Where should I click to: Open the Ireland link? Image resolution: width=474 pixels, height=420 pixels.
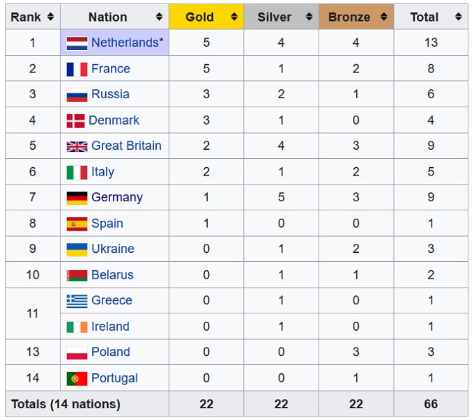pyautogui.click(x=110, y=327)
